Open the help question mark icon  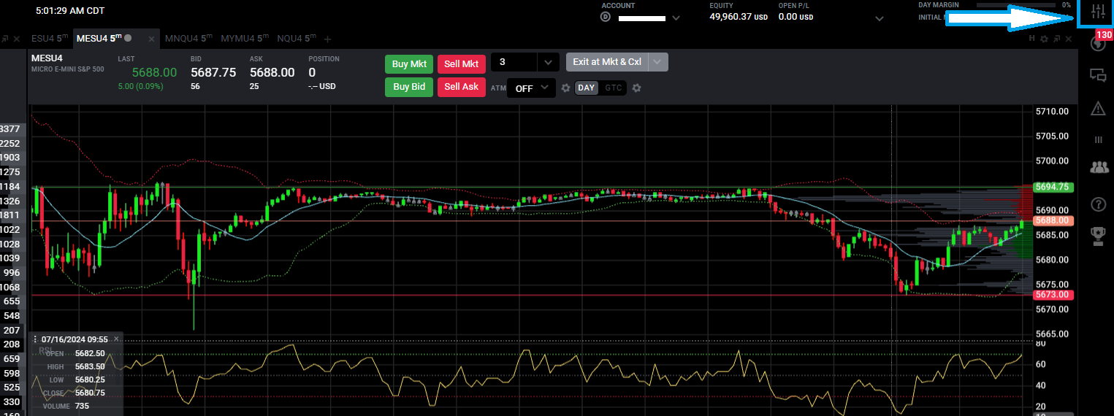click(1097, 204)
